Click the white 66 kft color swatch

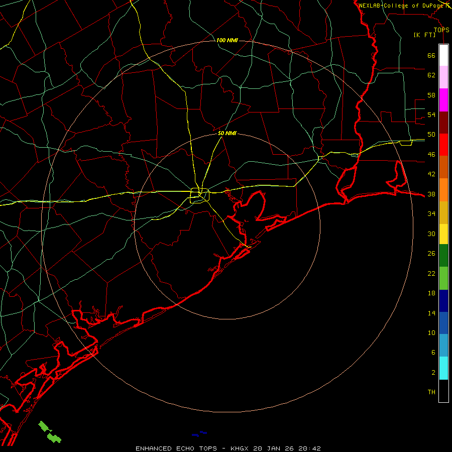(443, 55)
